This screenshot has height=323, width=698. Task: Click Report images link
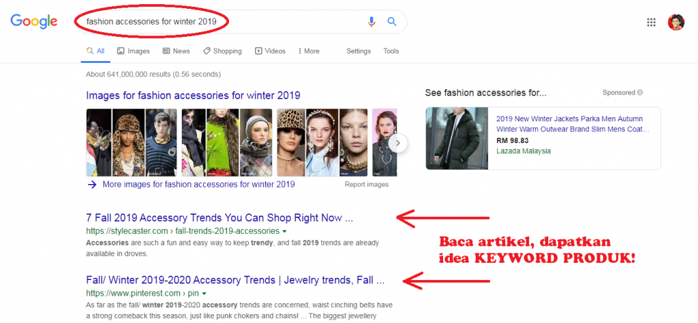point(367,185)
